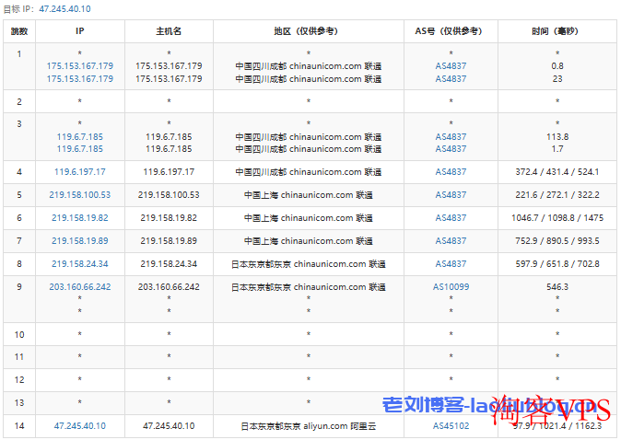Select hop 4 region 中国四川成都 chinaunicom.com 联通
The image size is (621, 440).
pyautogui.click(x=309, y=172)
